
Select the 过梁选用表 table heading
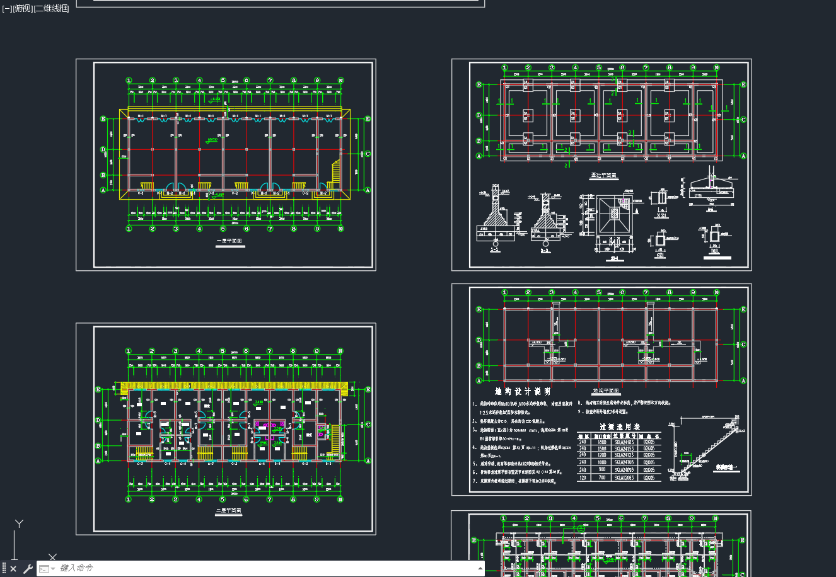tap(620, 427)
